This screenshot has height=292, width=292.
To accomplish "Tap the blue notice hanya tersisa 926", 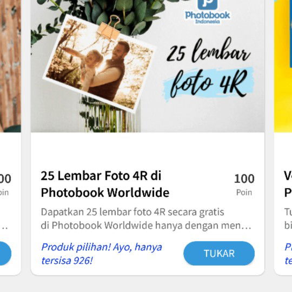I will (x=102, y=254).
